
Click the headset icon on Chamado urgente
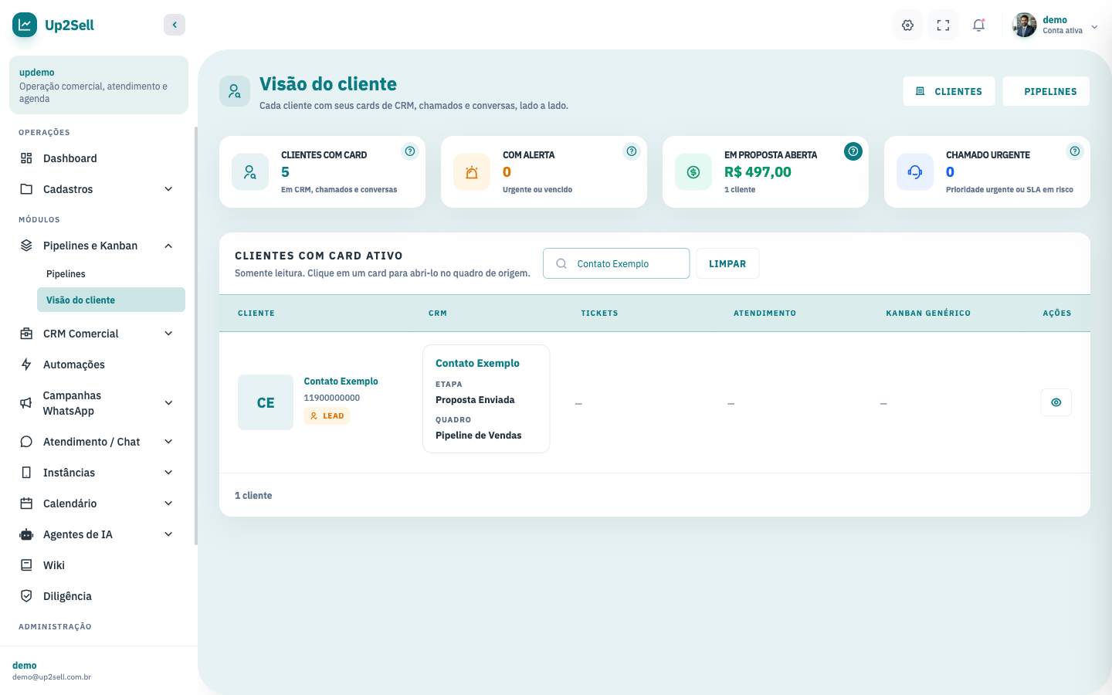pos(915,171)
